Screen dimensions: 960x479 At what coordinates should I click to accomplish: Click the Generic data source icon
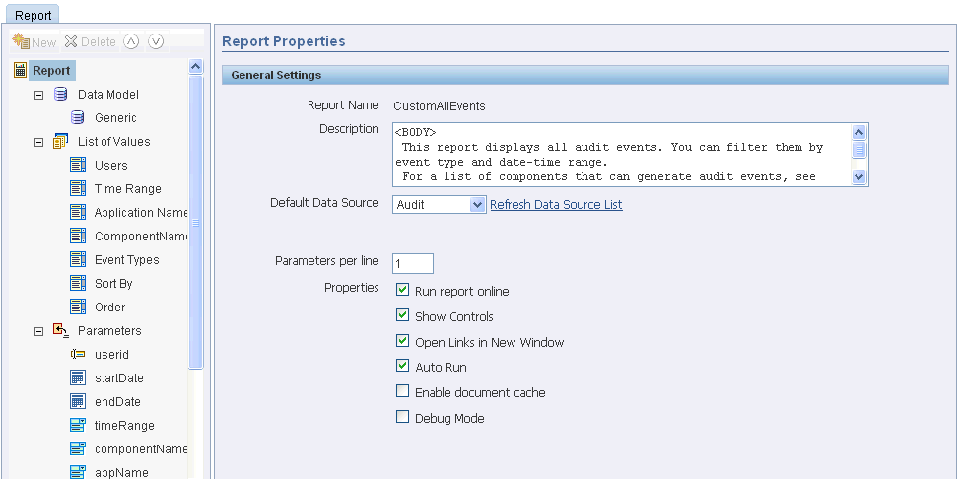pos(78,117)
